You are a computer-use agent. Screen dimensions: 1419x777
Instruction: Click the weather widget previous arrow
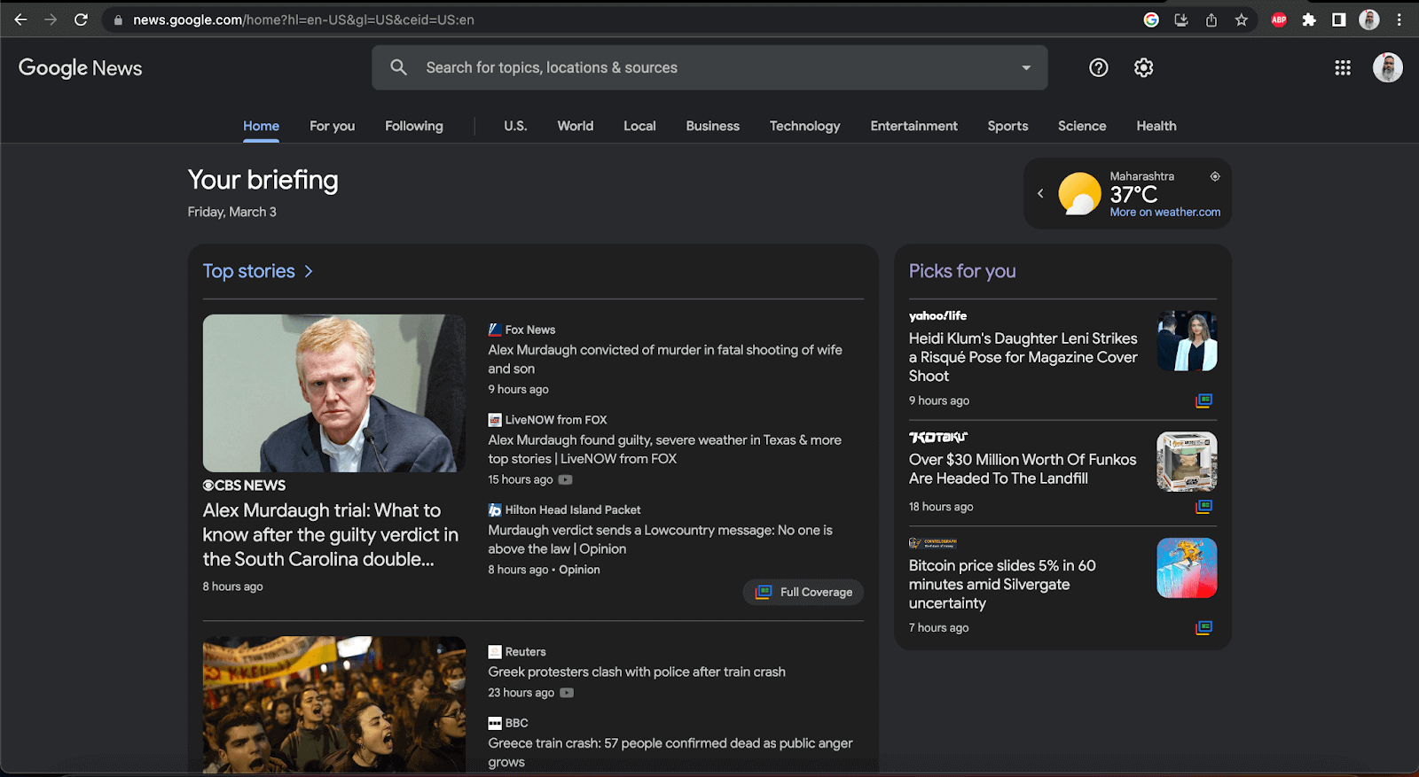pyautogui.click(x=1040, y=193)
